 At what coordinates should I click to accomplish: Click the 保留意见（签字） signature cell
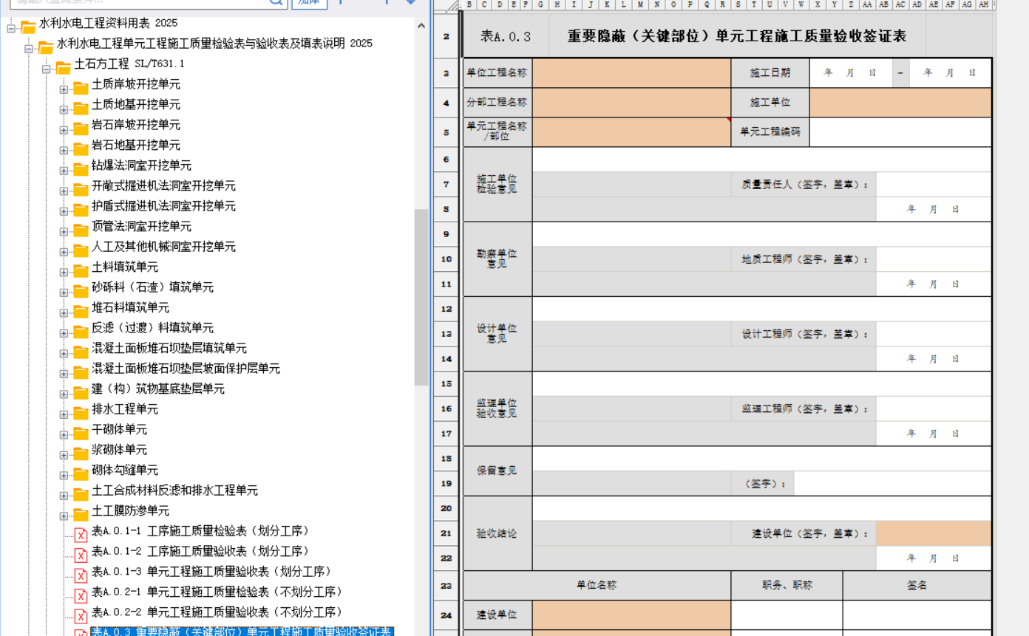tap(892, 484)
